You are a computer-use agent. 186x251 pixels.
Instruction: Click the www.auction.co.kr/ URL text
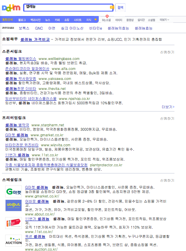pyautogui.click(x=41, y=249)
